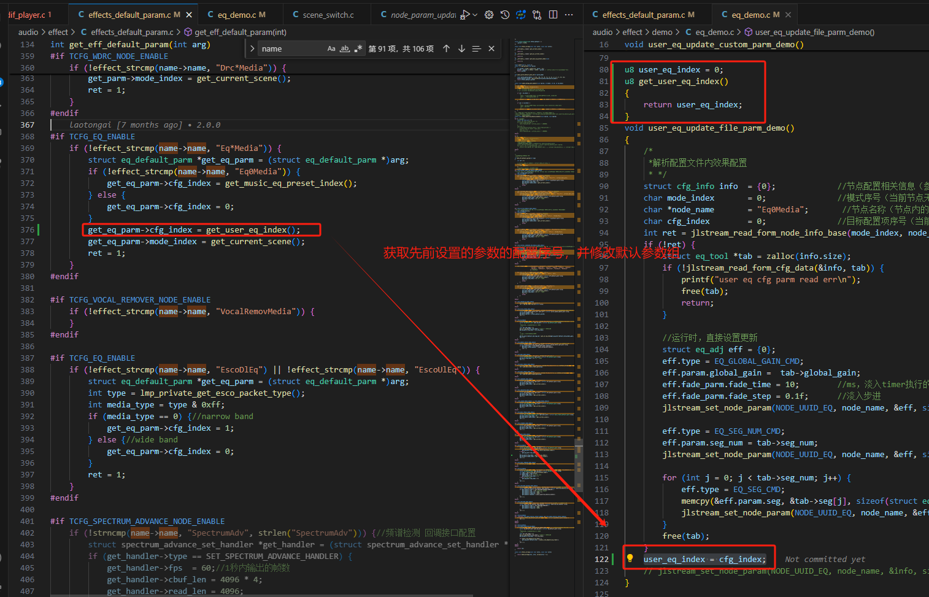The height and width of the screenshot is (597, 929).
Task: Split the editor with the layout icon
Action: pyautogui.click(x=553, y=15)
